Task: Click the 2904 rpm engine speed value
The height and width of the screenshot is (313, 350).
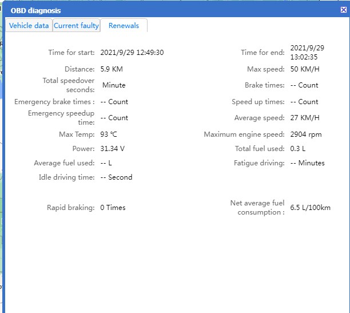Action: (306, 134)
